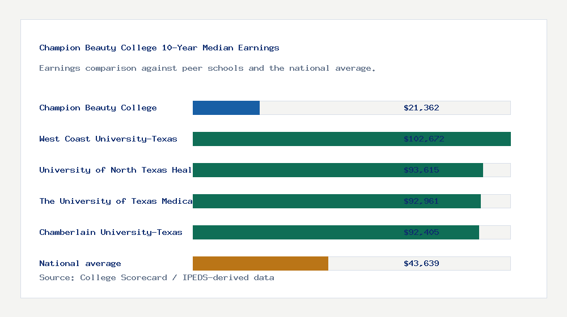Viewport: 567px width, 317px height.
Task: Click the green Chamberlain University-Texas bar
Action: (336, 232)
